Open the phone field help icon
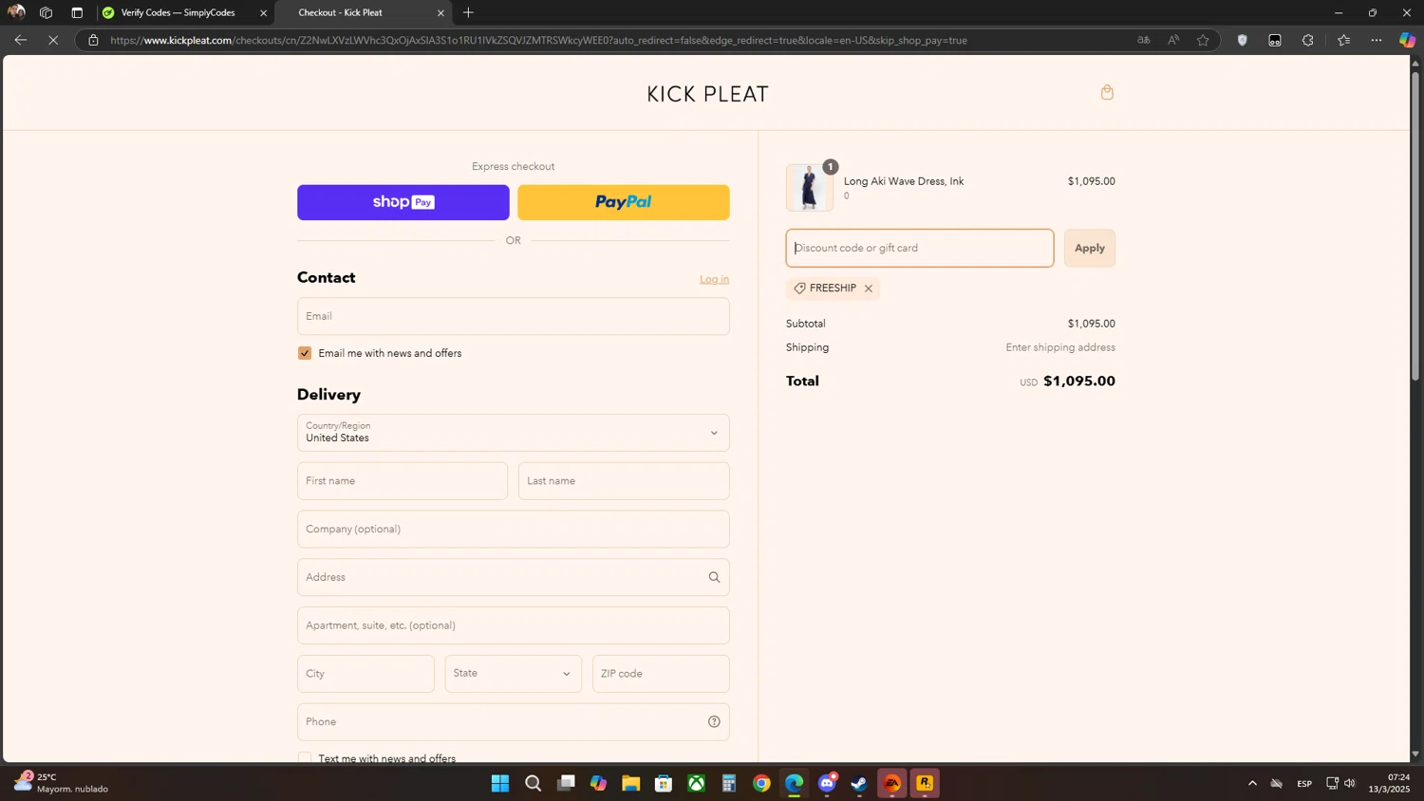The image size is (1424, 801). pos(714,722)
